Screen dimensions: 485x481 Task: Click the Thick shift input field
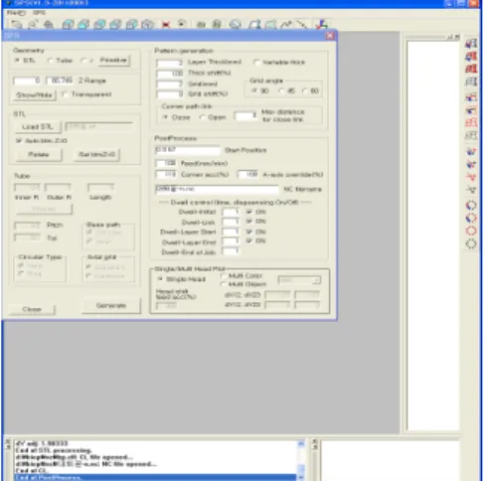click(170, 74)
